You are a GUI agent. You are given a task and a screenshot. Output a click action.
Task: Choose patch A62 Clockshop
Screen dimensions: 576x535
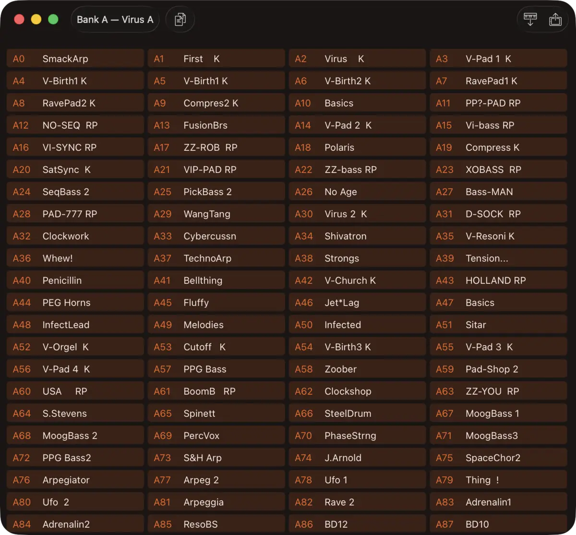(358, 391)
